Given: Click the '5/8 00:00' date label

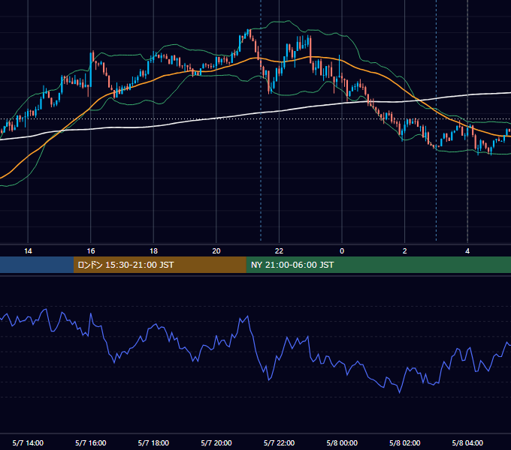Looking at the screenshot, I should [342, 443].
